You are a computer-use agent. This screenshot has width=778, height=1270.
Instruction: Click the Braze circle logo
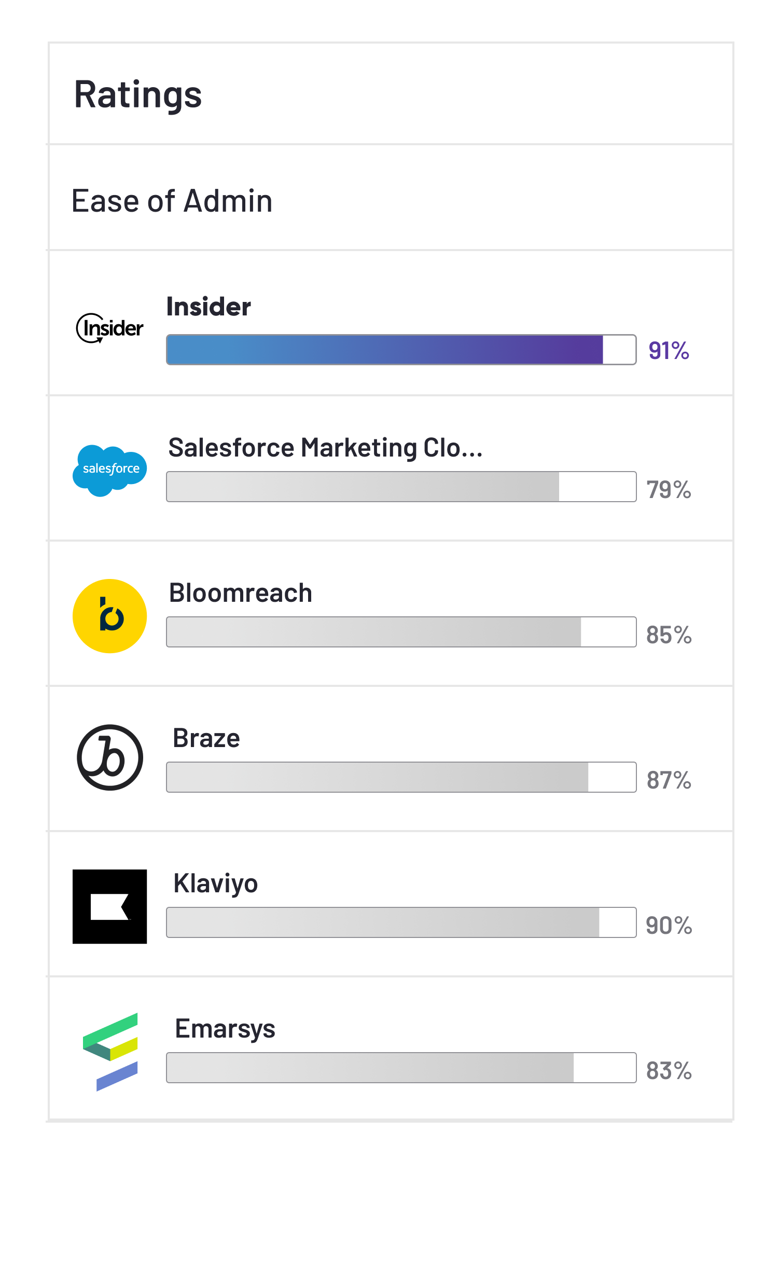tap(109, 757)
